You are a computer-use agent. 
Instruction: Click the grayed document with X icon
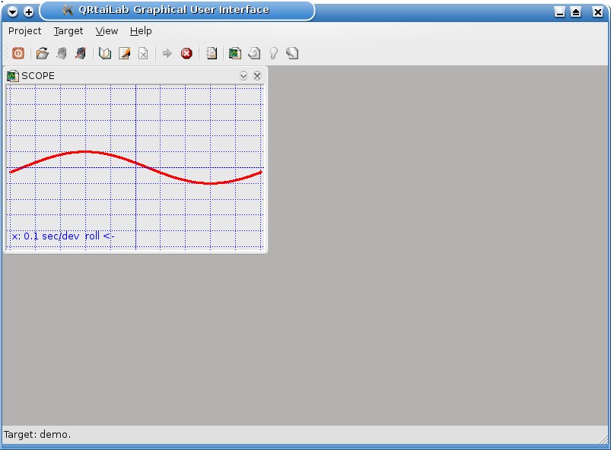(x=143, y=53)
